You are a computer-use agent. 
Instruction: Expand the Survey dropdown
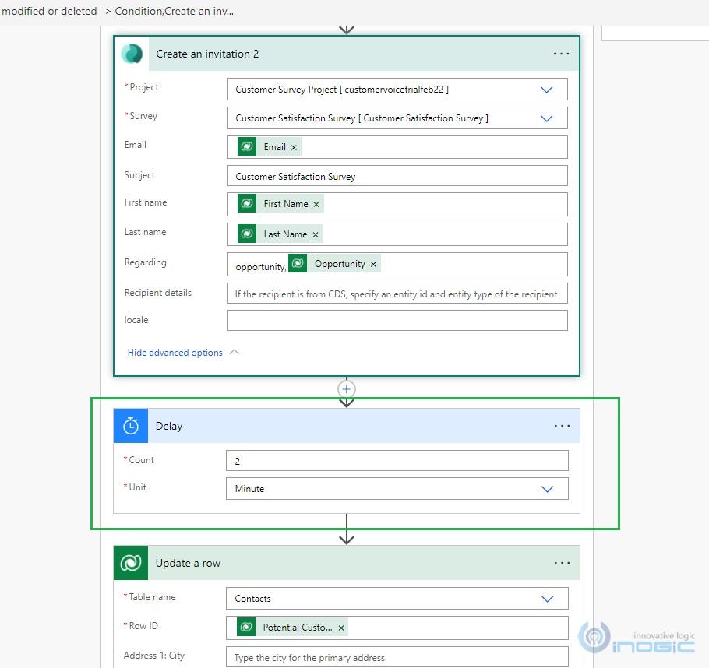pos(547,118)
